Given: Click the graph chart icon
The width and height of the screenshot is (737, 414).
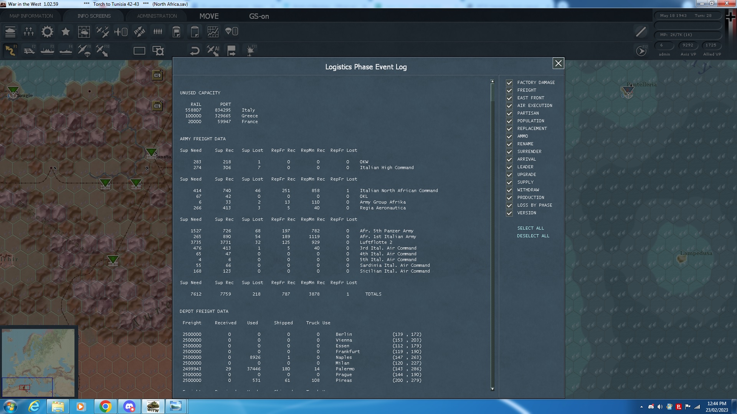Looking at the screenshot, I should tap(213, 32).
